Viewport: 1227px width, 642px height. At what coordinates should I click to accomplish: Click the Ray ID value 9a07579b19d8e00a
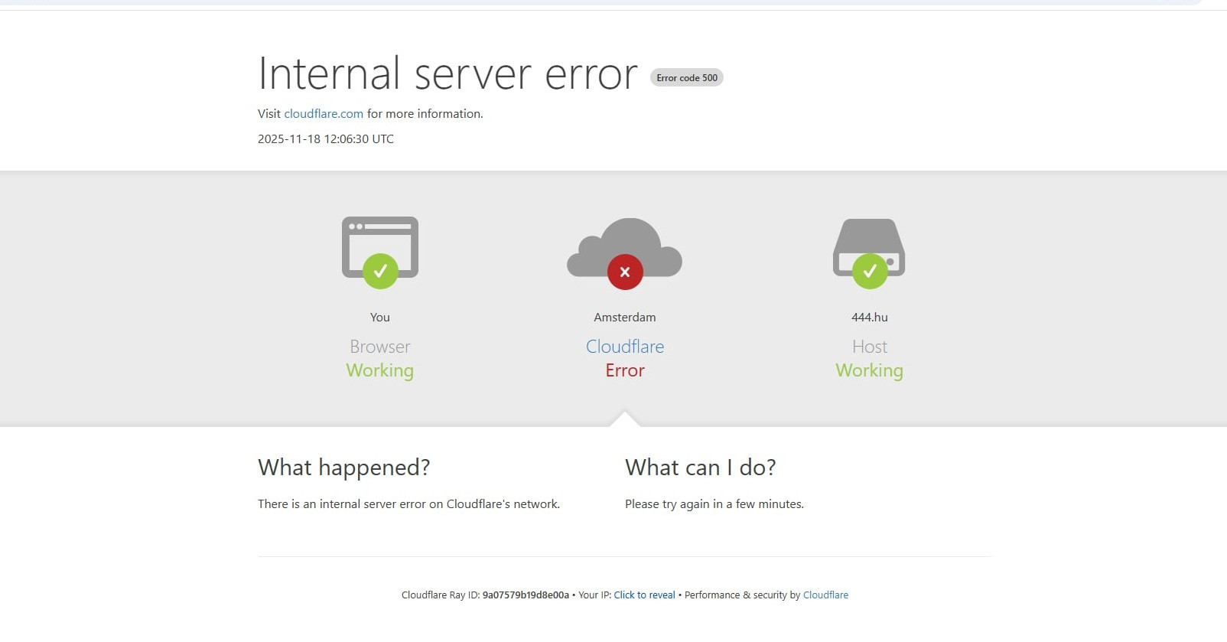click(526, 595)
